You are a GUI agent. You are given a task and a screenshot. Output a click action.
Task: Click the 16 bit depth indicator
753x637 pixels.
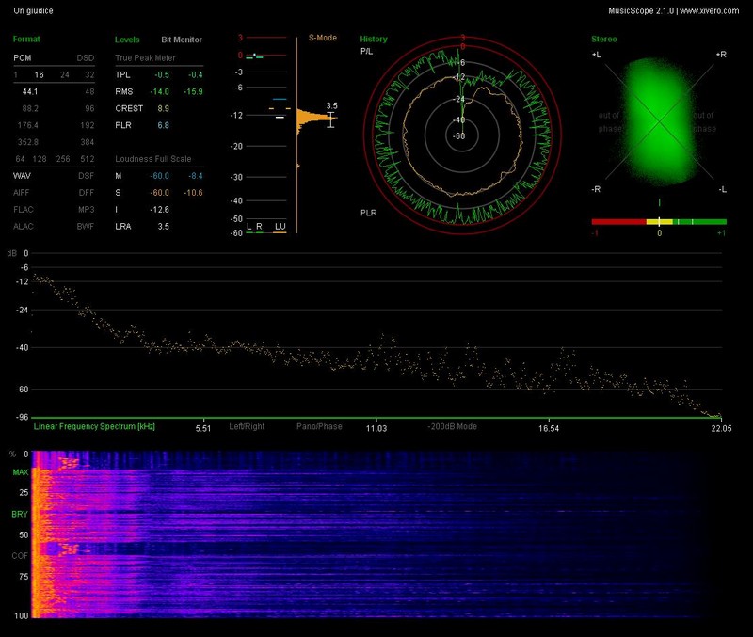(39, 75)
